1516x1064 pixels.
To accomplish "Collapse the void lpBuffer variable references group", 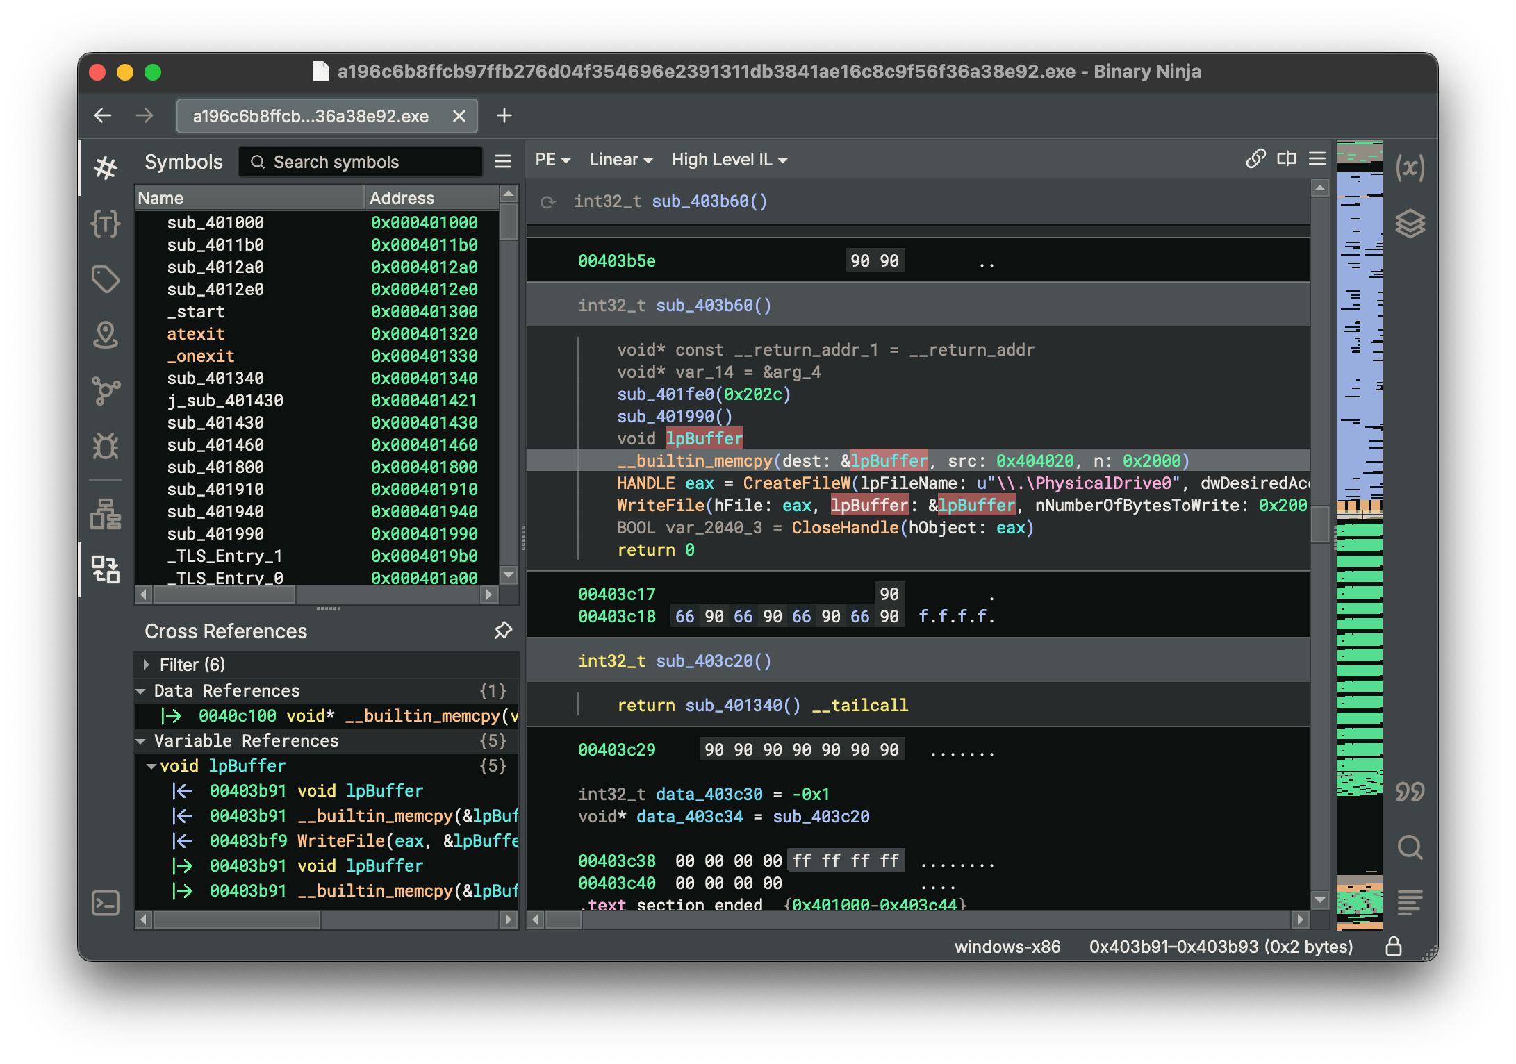I will coord(151,765).
